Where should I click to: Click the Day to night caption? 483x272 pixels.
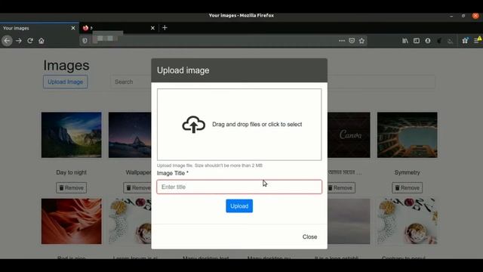(x=72, y=172)
